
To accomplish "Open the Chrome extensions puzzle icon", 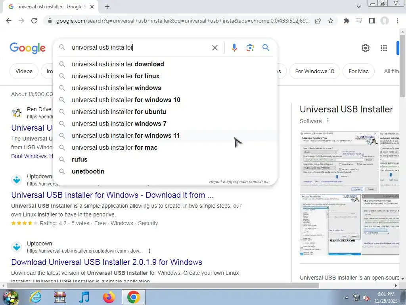I will (346, 21).
